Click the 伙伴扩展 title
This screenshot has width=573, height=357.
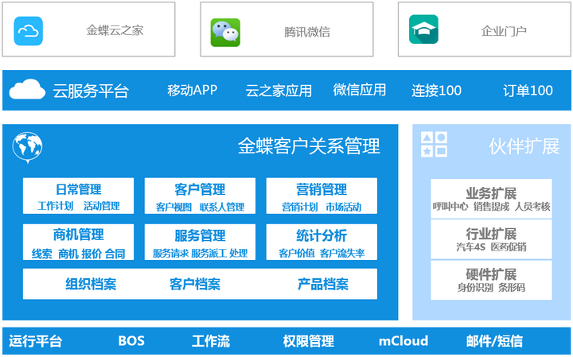pyautogui.click(x=524, y=146)
